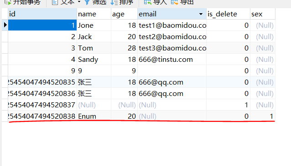Select the age cell 28 in Tom row
Image resolution: width=291 pixels, height=166 pixels.
[x=124, y=48]
